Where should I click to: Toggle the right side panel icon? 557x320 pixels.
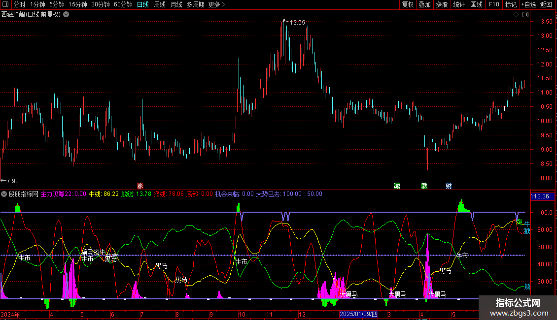525,15
